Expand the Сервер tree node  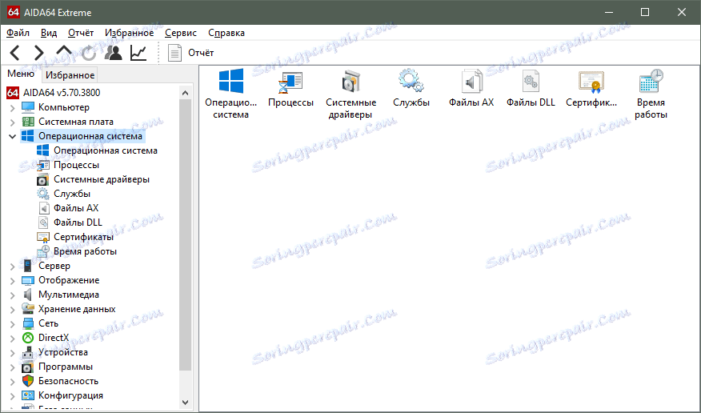(x=13, y=266)
